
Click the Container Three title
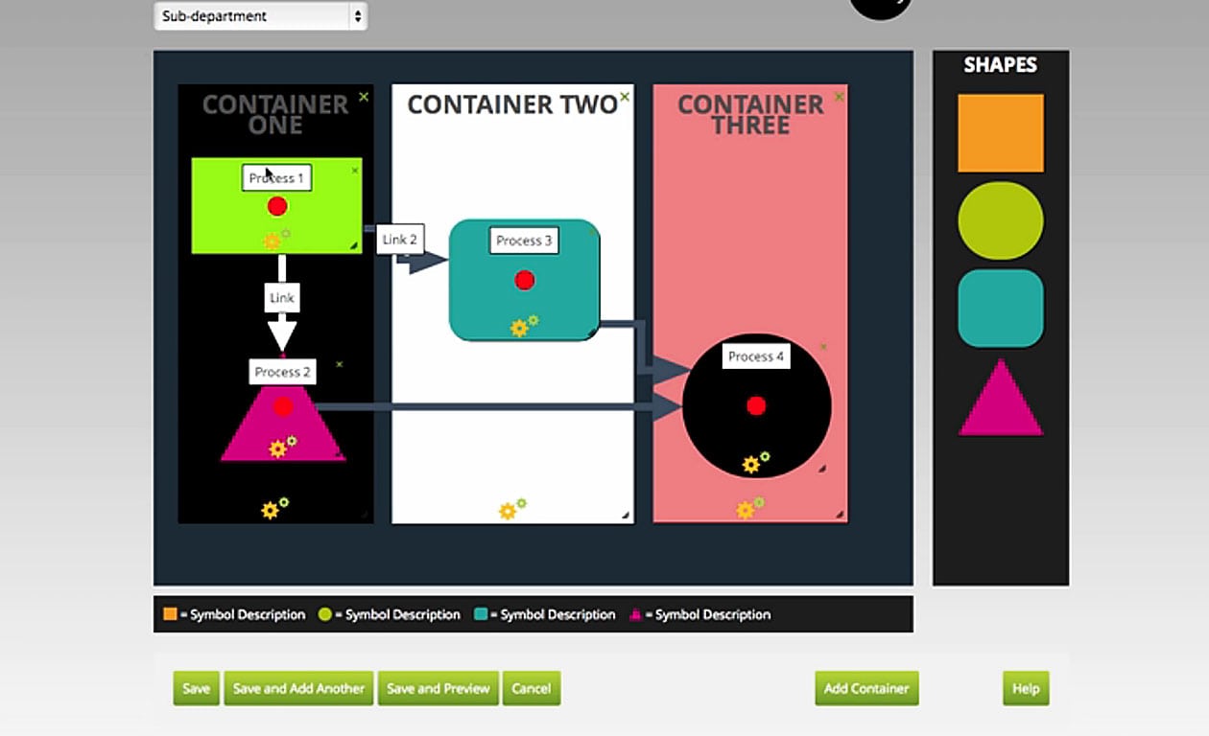[x=750, y=114]
